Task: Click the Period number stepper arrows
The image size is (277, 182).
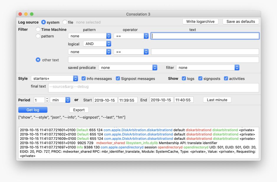Action: (x=47, y=100)
